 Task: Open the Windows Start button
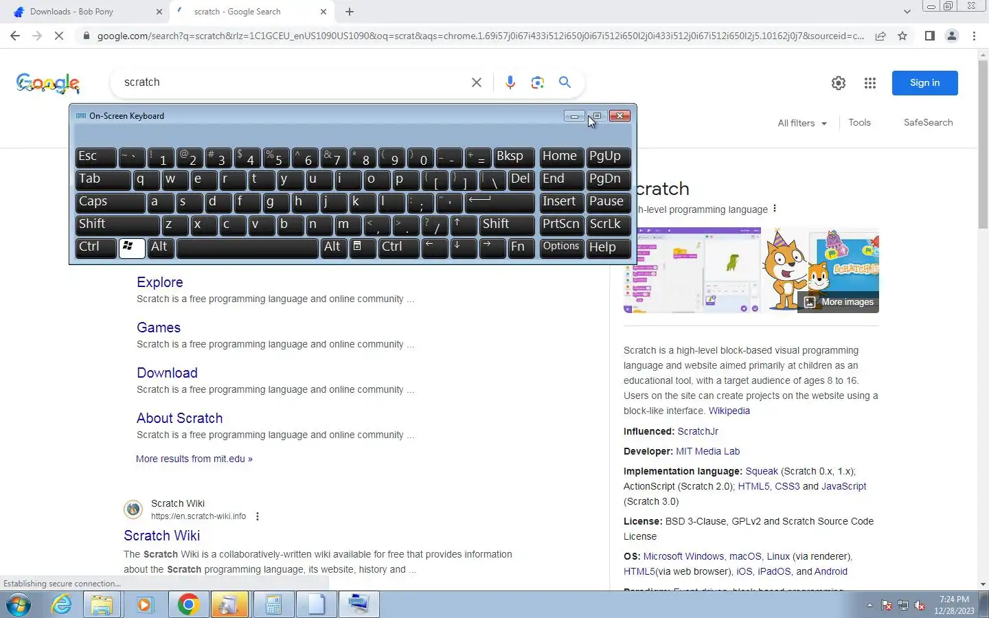click(19, 605)
